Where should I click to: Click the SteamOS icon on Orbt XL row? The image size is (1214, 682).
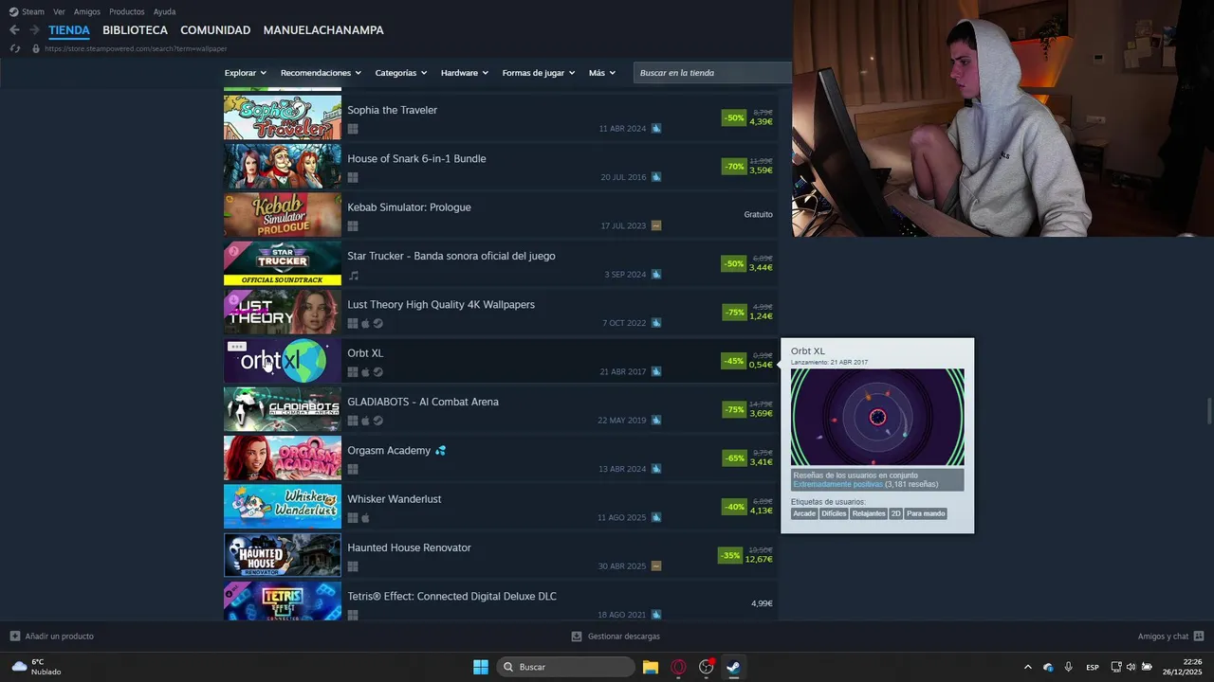pos(377,372)
